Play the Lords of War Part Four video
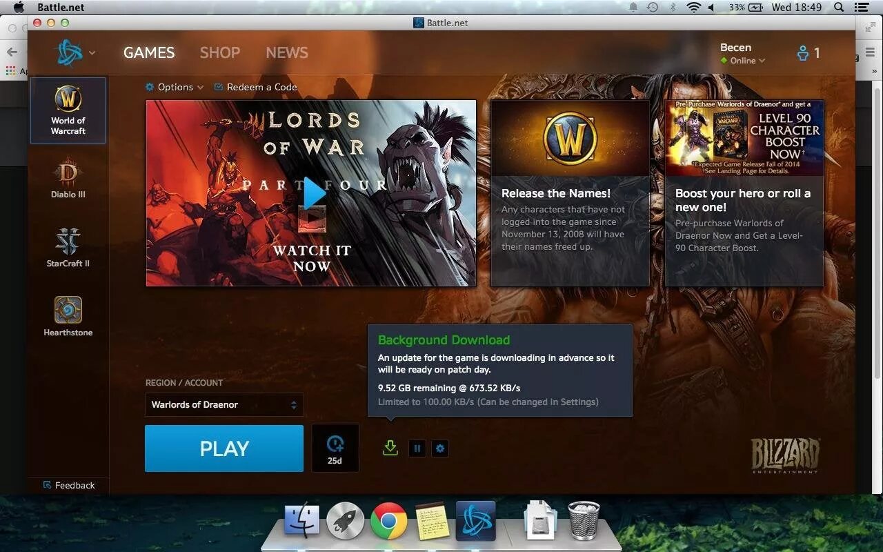This screenshot has height=552, width=883. pos(314,193)
